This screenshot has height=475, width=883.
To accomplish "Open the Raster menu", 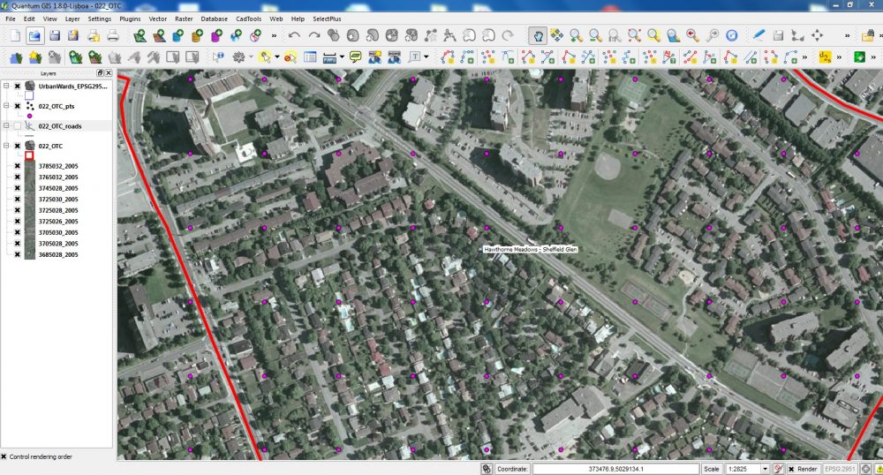I will tap(184, 18).
